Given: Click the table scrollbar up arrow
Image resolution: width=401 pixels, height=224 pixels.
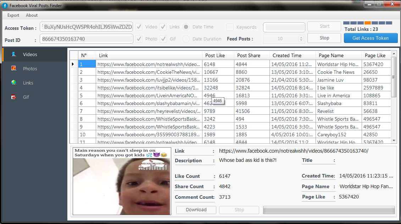Looking at the screenshot, I should pyautogui.click(x=394, y=54).
